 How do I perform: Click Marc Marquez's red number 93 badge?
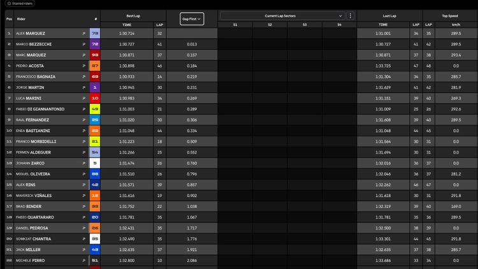tap(95, 55)
